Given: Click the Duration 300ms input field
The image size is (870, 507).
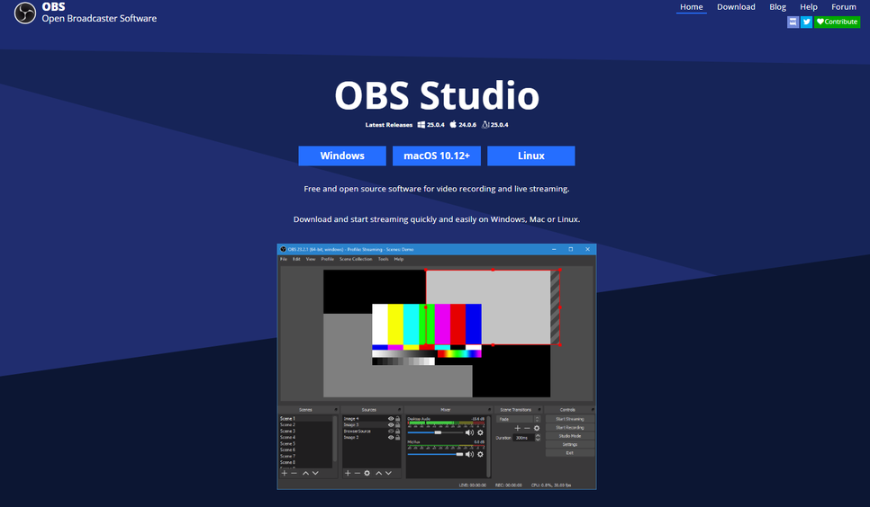Looking at the screenshot, I should tap(523, 438).
